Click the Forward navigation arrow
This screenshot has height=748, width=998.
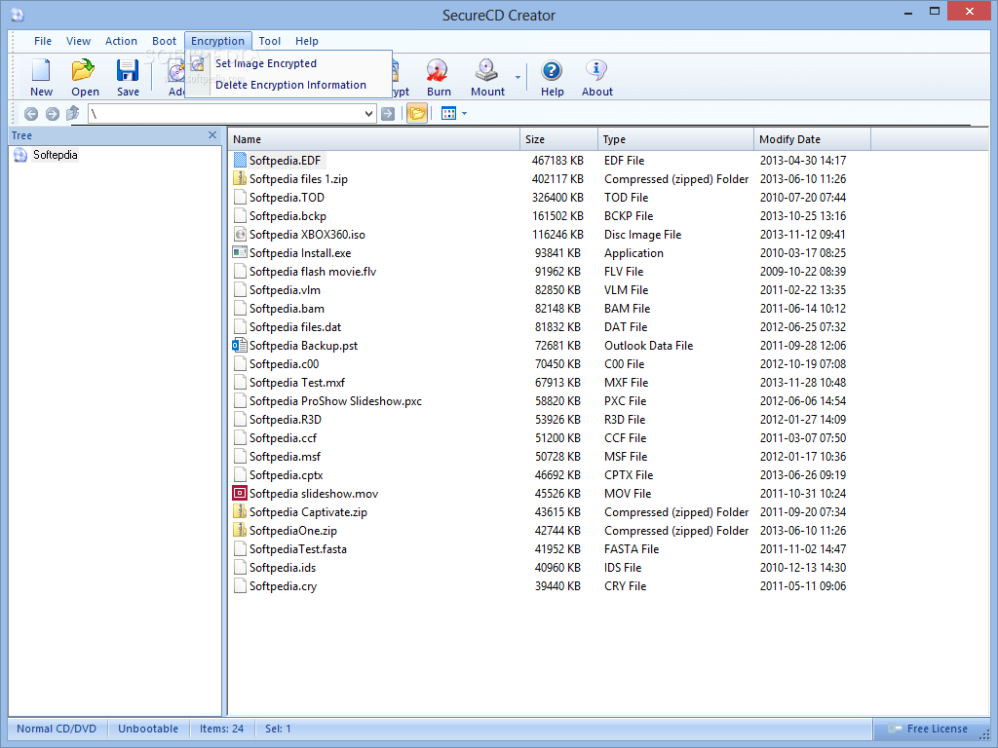(53, 114)
